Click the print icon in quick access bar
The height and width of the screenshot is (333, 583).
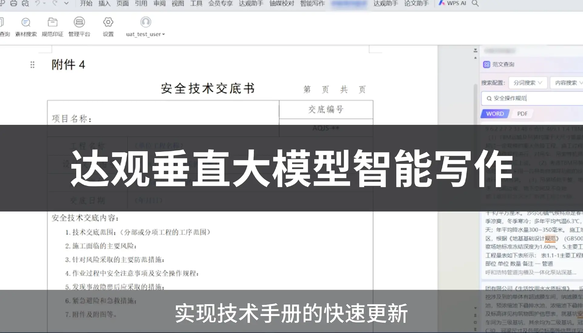pyautogui.click(x=14, y=3)
